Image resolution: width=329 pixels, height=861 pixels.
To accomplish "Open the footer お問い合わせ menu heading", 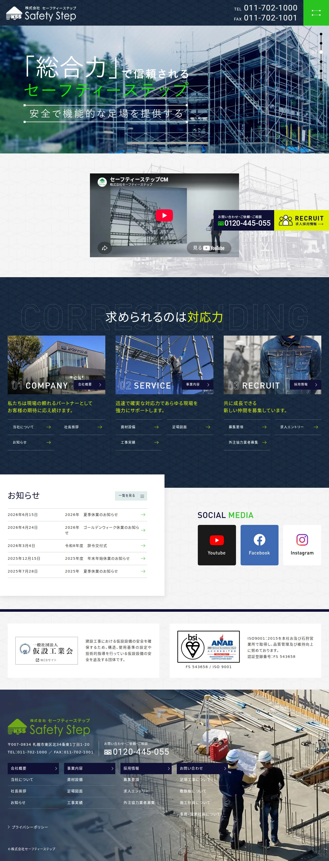I will click(x=203, y=769).
